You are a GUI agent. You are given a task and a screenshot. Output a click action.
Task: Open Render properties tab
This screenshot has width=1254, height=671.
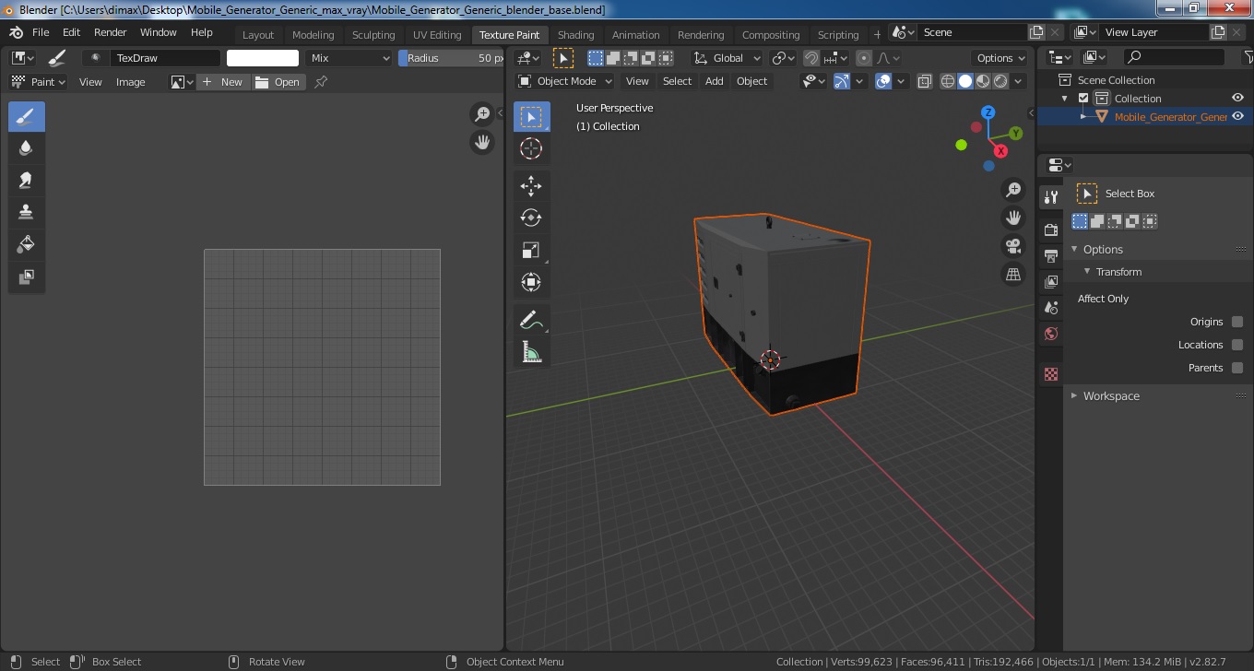point(1050,230)
